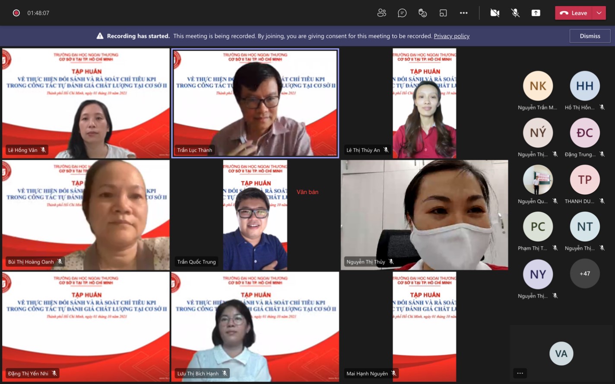
Task: Click the warning icon in recording banner
Action: pos(100,36)
